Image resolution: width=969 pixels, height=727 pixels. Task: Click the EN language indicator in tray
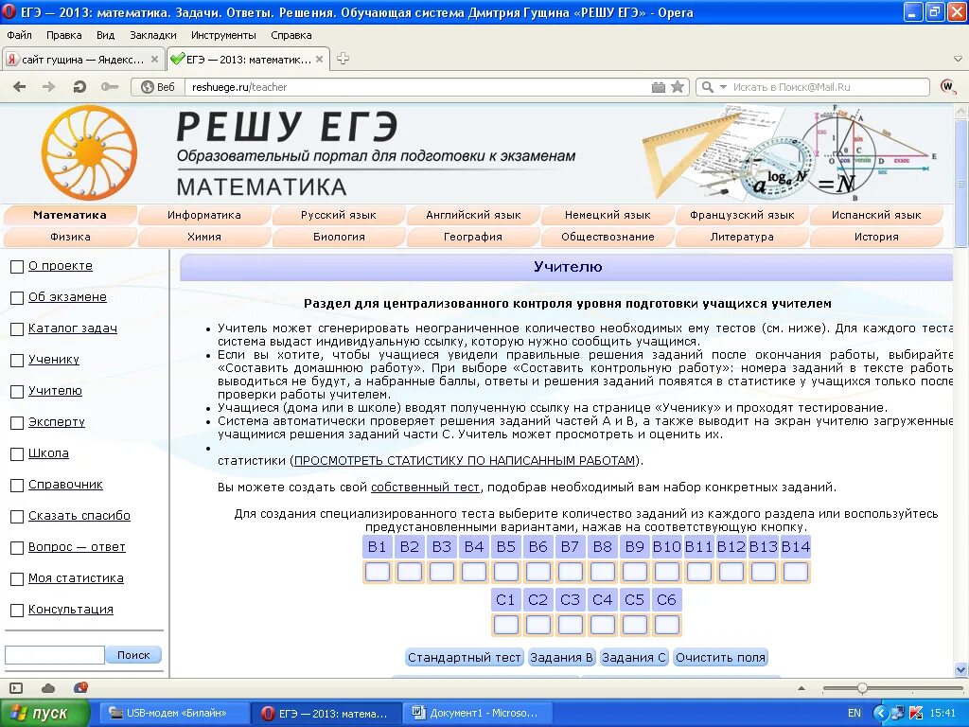854,713
